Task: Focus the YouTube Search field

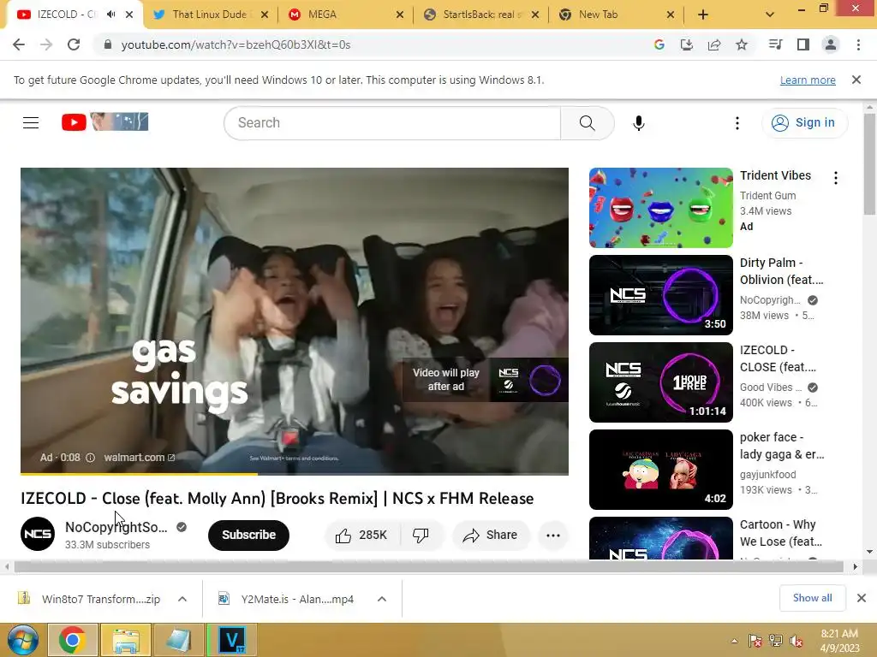Action: click(392, 123)
